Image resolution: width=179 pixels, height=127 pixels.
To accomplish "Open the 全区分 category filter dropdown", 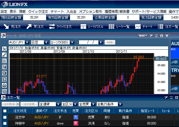I will 75,104.
